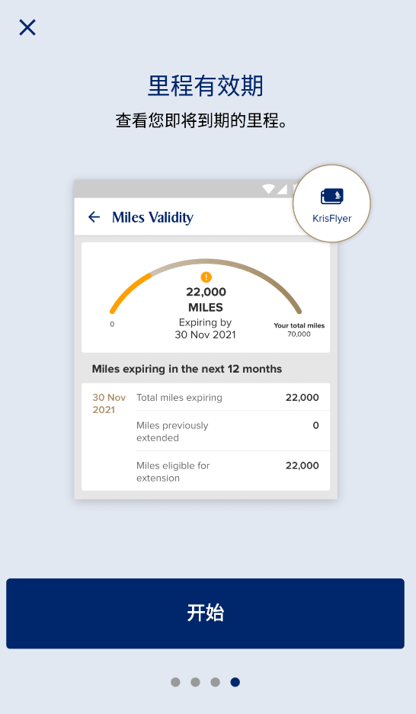Image resolution: width=416 pixels, height=714 pixels.
Task: Tap the preview screenshot thumbnail
Action: click(206, 340)
